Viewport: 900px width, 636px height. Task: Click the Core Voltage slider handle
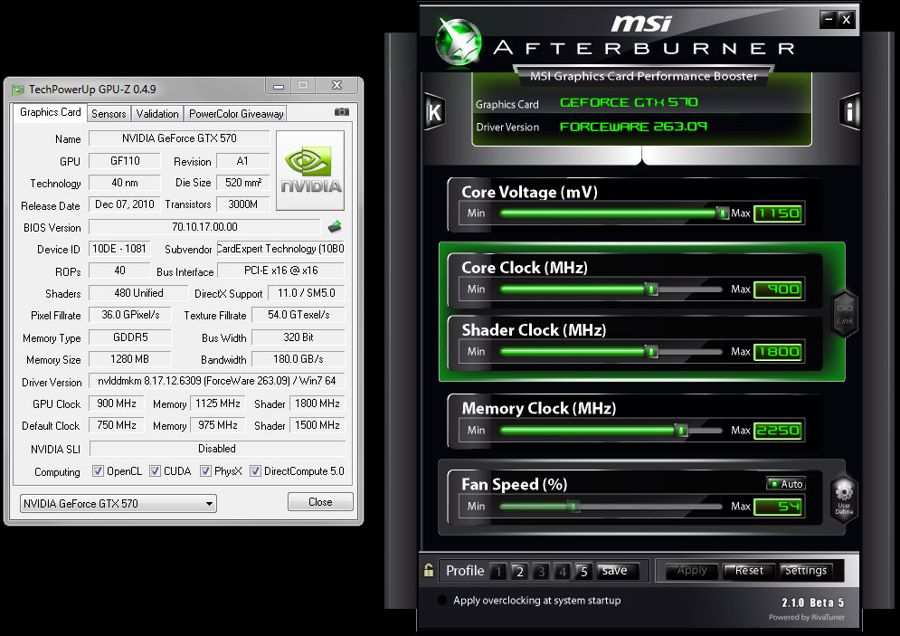coord(722,213)
